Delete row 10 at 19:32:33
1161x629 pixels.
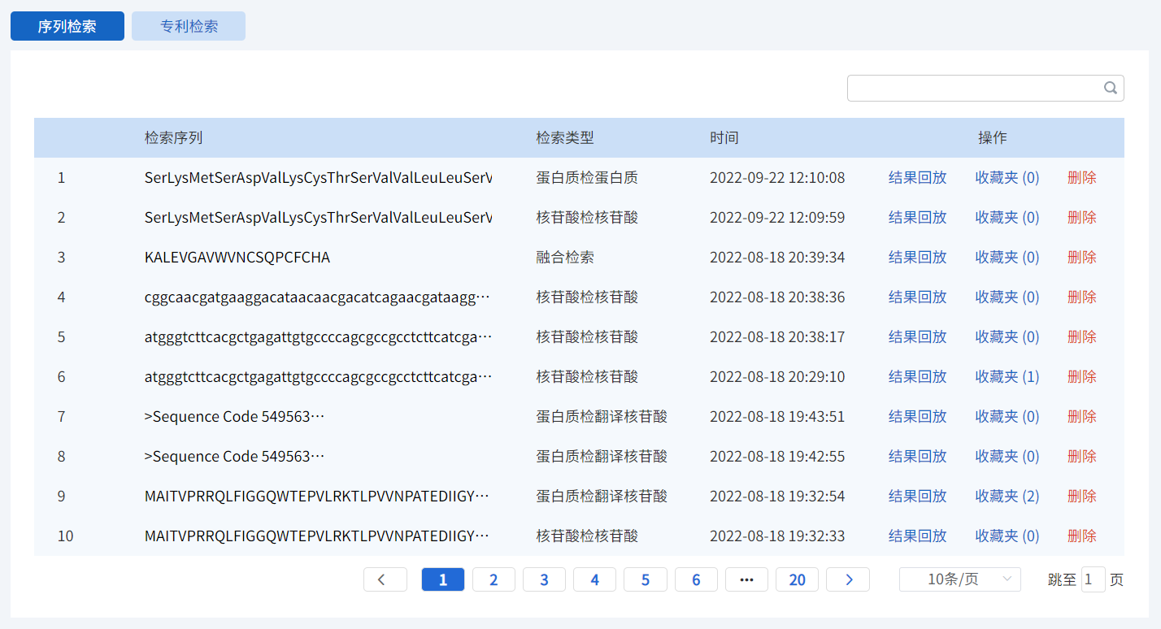tap(1082, 536)
